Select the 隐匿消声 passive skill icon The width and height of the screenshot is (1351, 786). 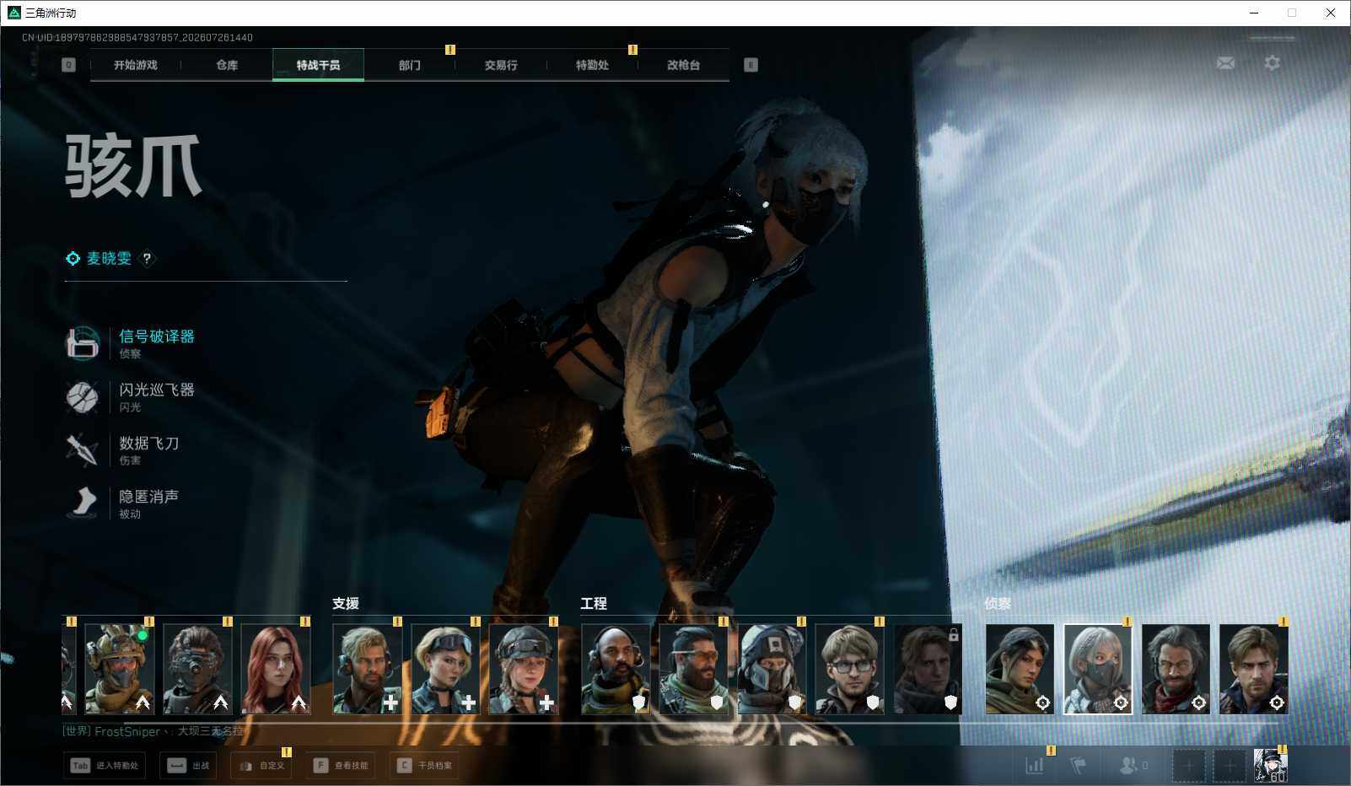pyautogui.click(x=83, y=503)
